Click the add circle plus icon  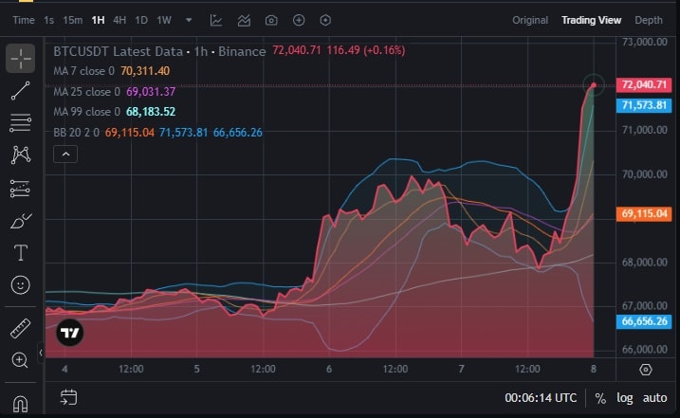pos(299,20)
